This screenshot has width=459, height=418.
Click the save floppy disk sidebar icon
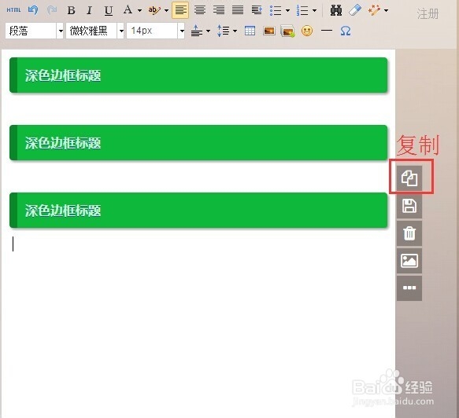point(409,206)
